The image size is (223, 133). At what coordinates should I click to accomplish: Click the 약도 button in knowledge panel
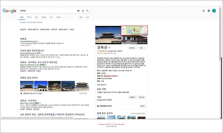pos(142,48)
